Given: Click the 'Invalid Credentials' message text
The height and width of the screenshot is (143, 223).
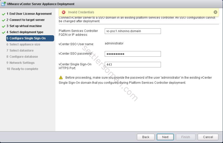Looking at the screenshot, I should pyautogui.click(x=81, y=12).
